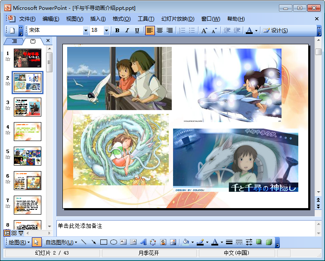Image resolution: width=325 pixels, height=261 pixels.
Task: Switch to Normal view button
Action: [7, 233]
